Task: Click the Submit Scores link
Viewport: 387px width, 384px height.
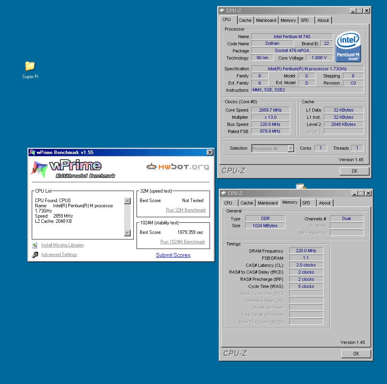Action: tap(173, 255)
